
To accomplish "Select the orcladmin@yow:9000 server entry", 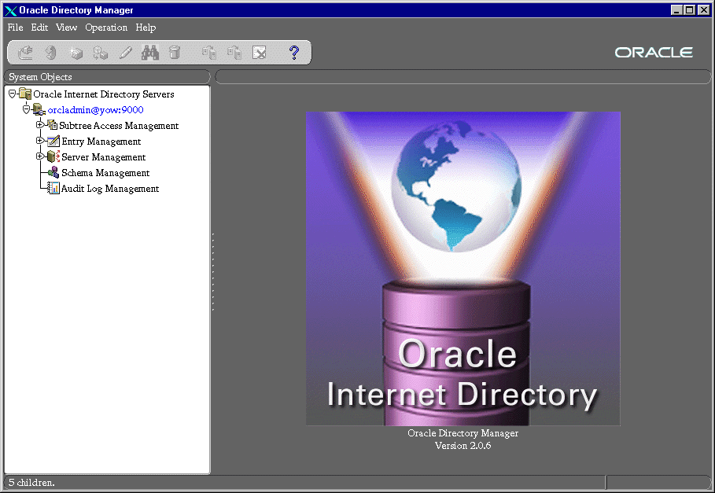I will (x=95, y=110).
